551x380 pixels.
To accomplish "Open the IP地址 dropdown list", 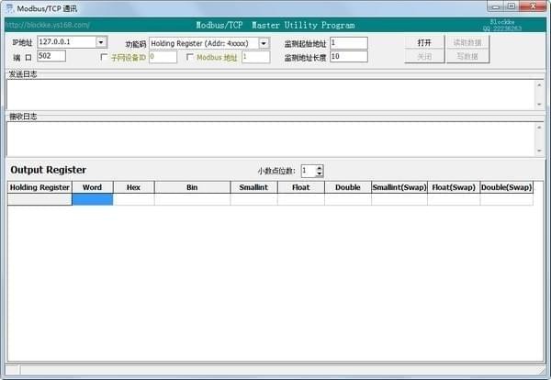I will [101, 42].
